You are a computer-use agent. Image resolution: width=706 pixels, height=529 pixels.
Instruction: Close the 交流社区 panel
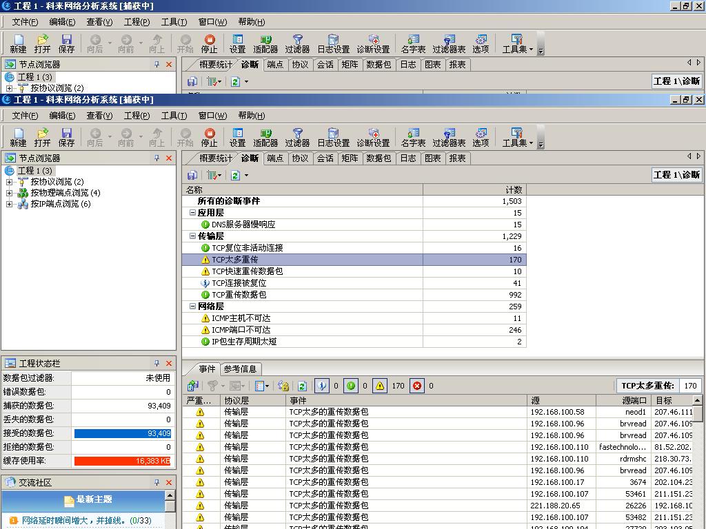point(169,482)
